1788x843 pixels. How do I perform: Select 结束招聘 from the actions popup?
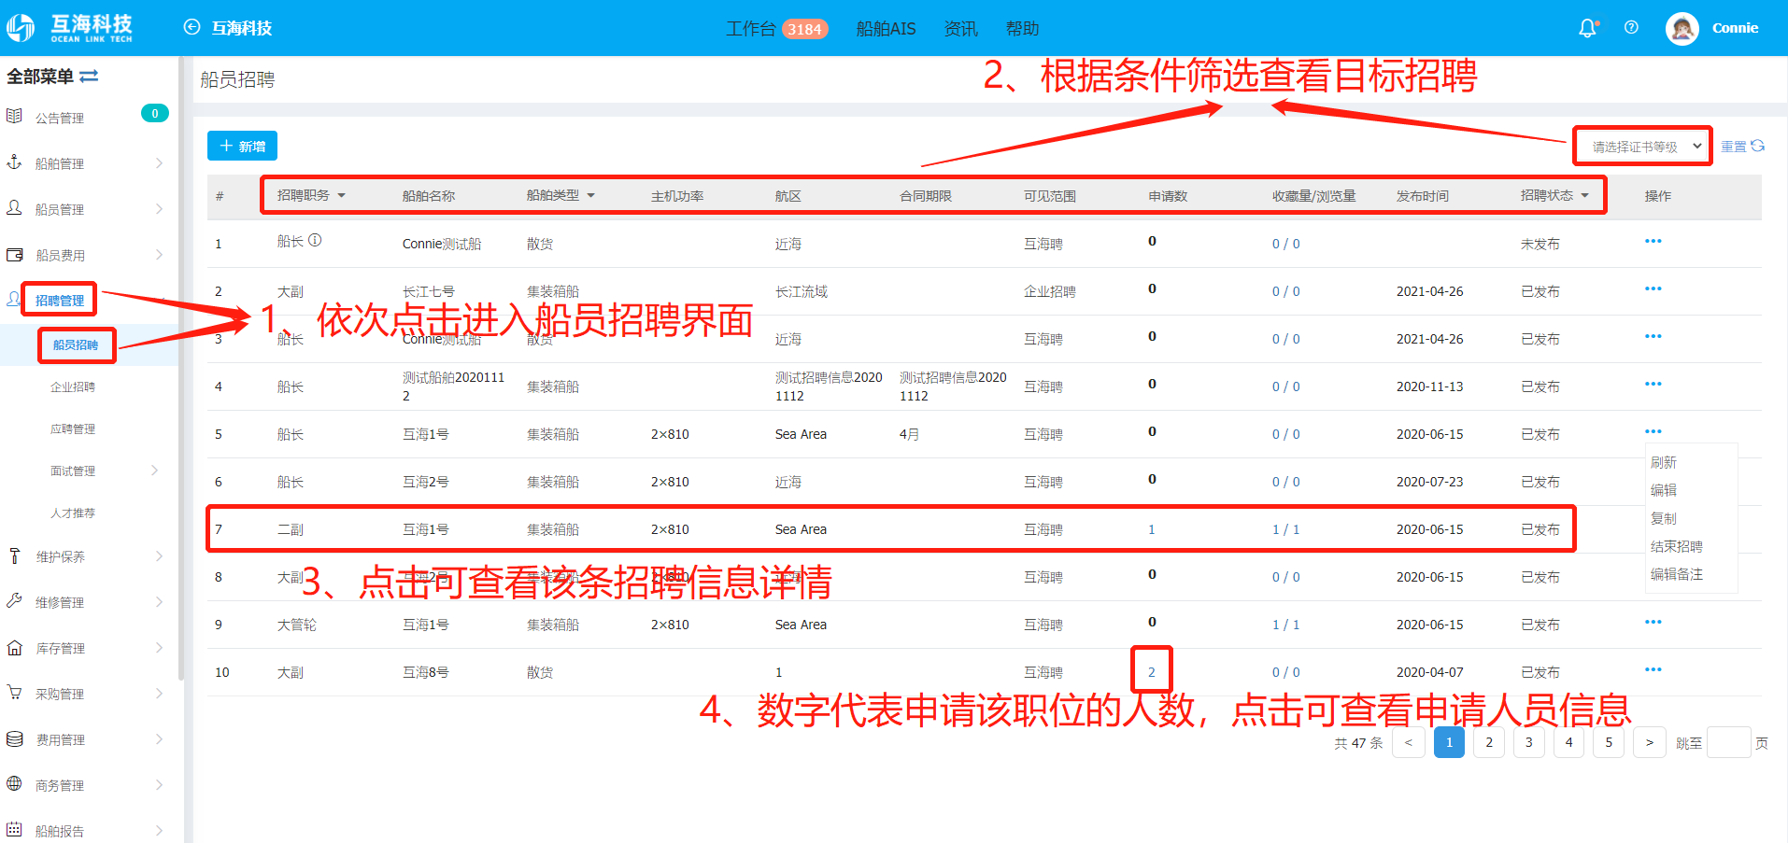point(1676,546)
